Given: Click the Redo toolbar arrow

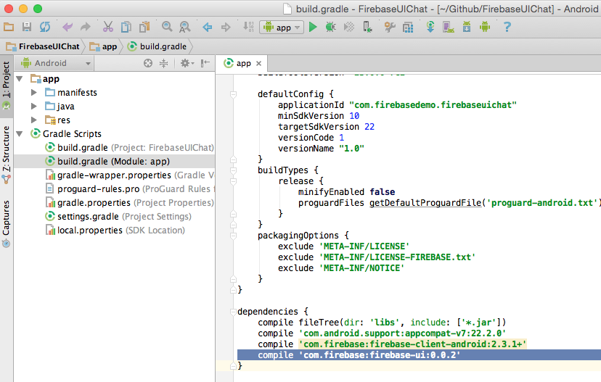Looking at the screenshot, I should coord(86,27).
